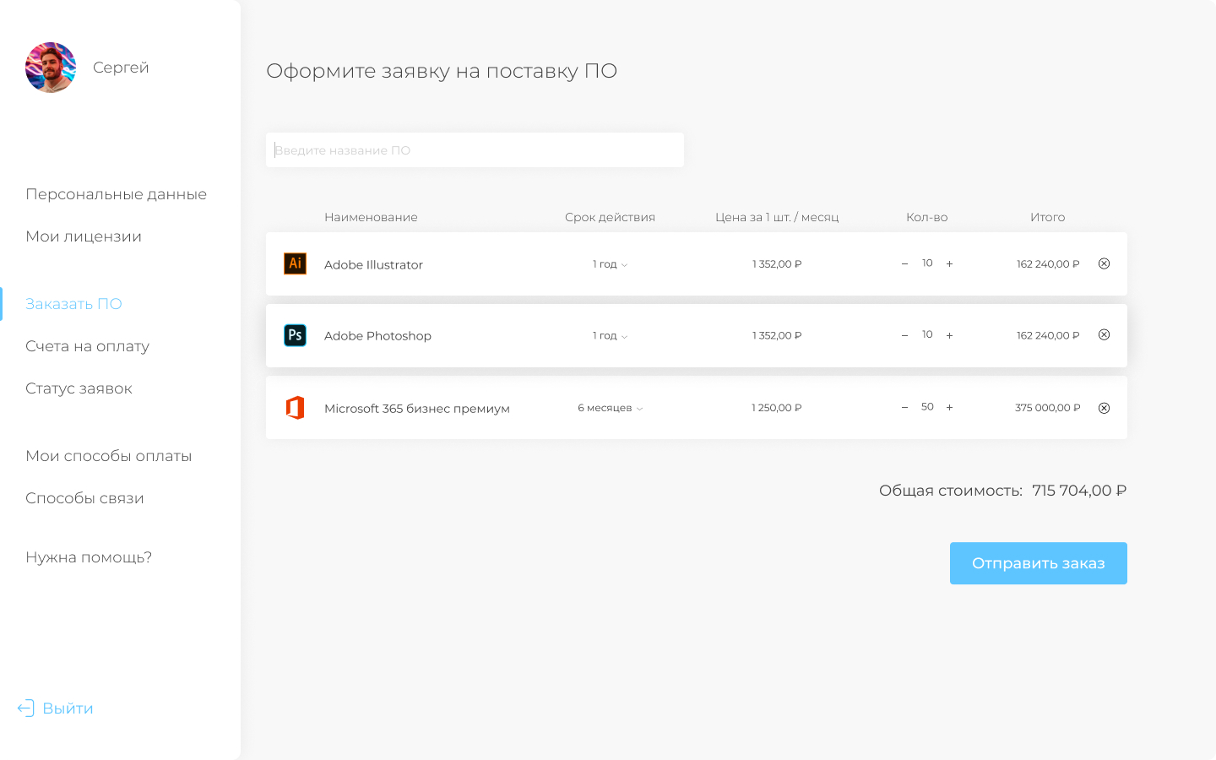Click the Срок действия column header
Viewport: 1216px width, 760px height.
click(x=610, y=217)
